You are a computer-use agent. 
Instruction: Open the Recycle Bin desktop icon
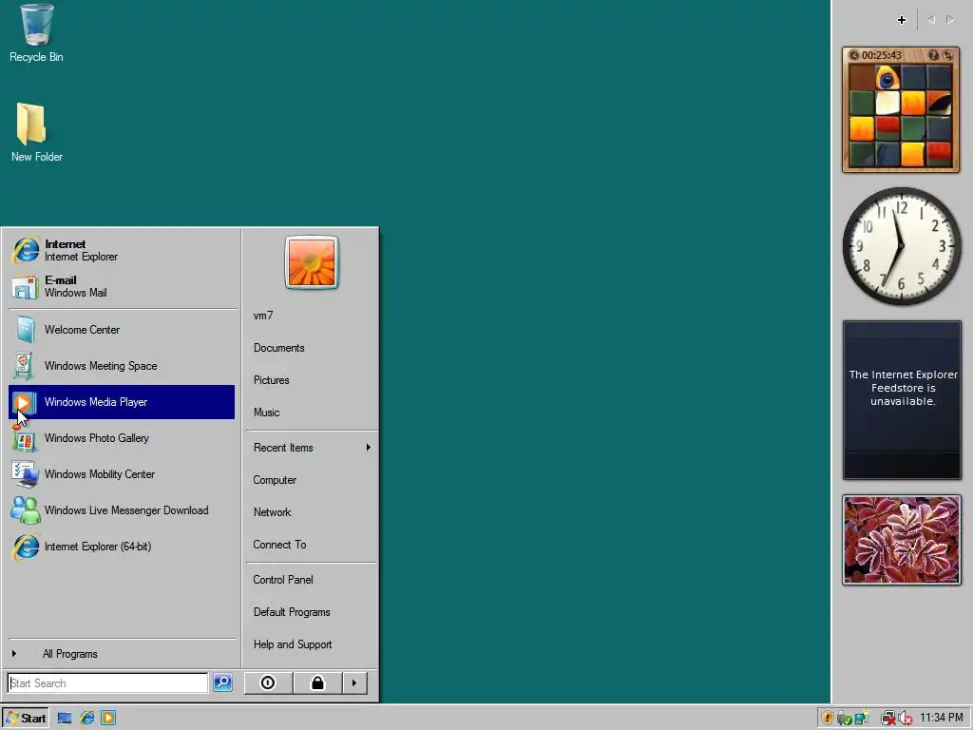[x=36, y=33]
